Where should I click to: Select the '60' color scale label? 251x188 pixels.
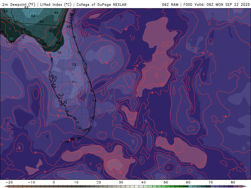click(x=188, y=182)
